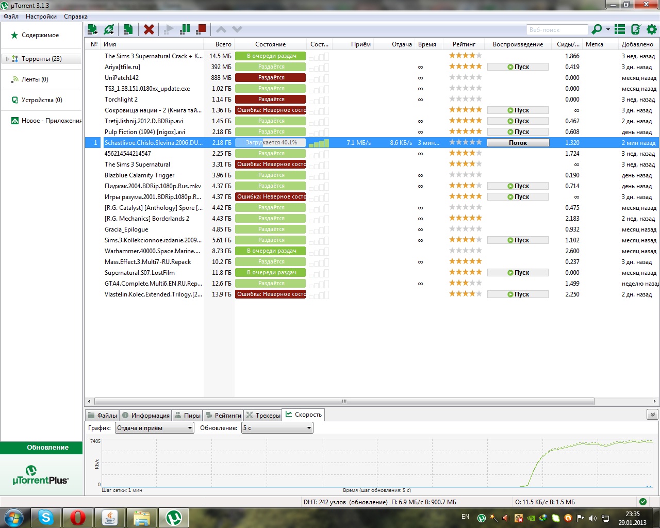Click Поток button for Schastlivoe.Chislo.Slevina

pyautogui.click(x=518, y=143)
